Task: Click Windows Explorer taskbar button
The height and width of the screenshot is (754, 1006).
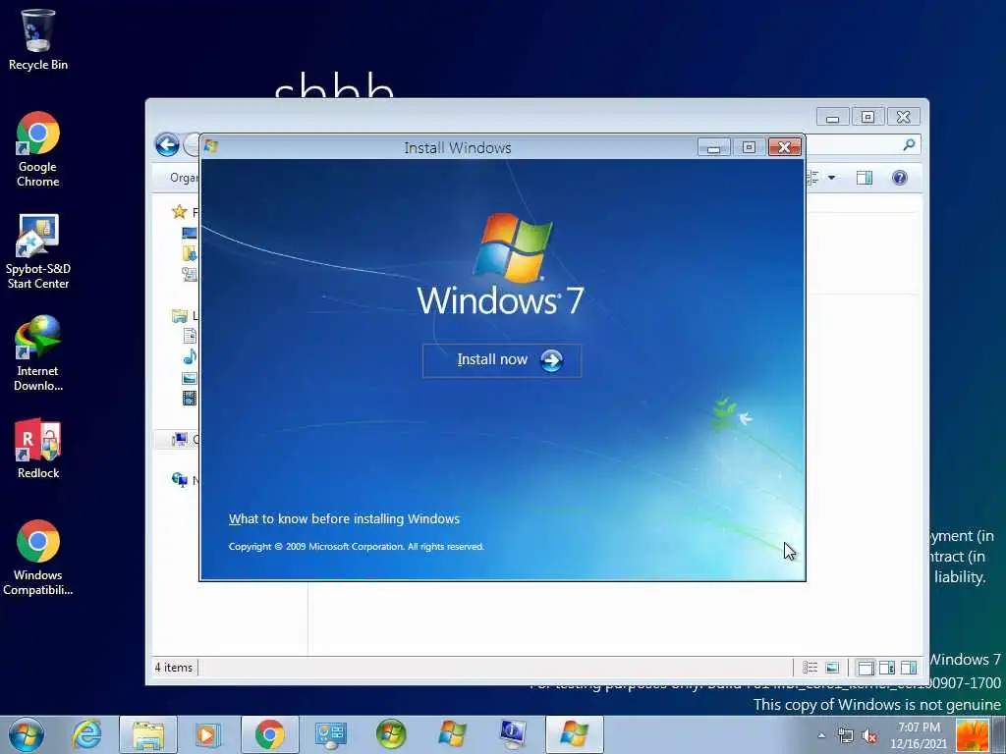Action: (148, 734)
